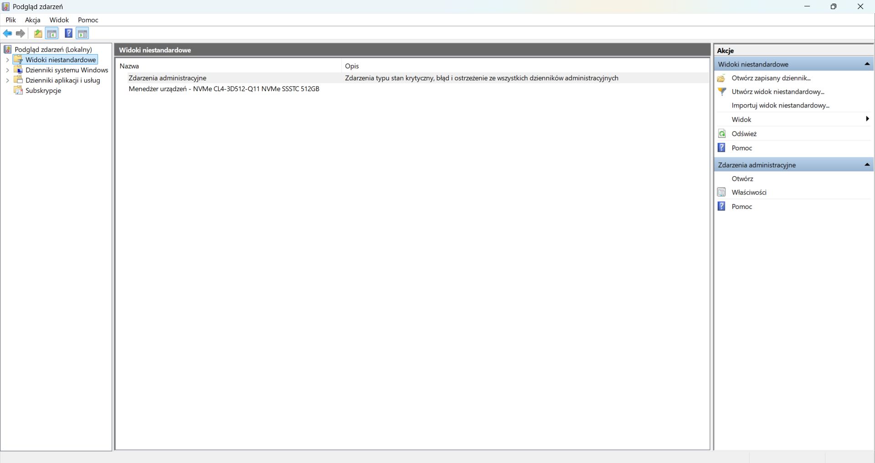Click the Forward arrow toolbar icon

21,33
